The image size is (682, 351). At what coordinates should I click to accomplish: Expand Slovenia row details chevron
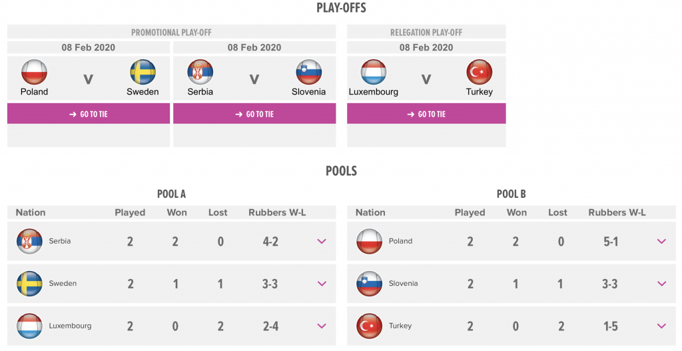tap(661, 284)
